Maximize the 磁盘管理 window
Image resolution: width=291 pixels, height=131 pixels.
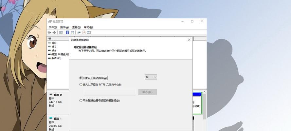[192, 21]
